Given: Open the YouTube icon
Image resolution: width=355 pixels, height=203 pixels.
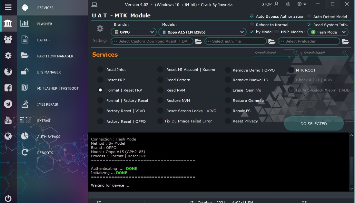Looking at the screenshot, I should [8, 120].
